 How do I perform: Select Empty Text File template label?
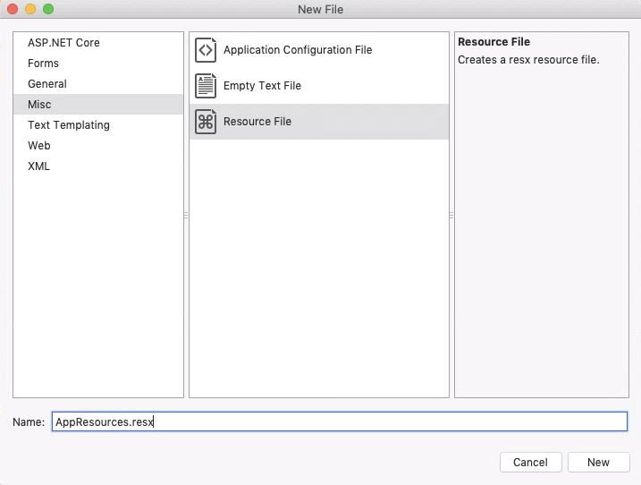click(262, 86)
